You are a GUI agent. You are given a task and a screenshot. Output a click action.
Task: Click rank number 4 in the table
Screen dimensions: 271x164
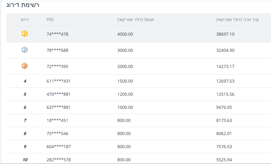click(x=25, y=81)
